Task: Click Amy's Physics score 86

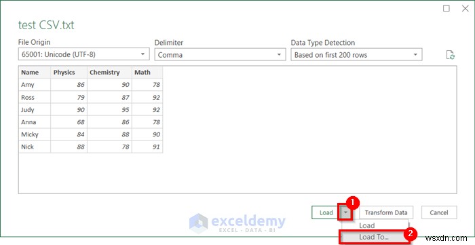Action: [69, 85]
